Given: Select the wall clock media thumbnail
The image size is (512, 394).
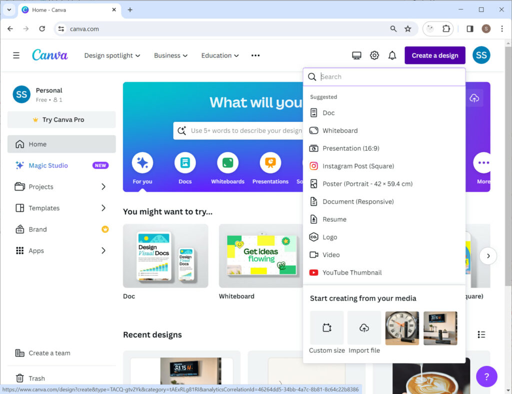Looking at the screenshot, I should [x=402, y=328].
